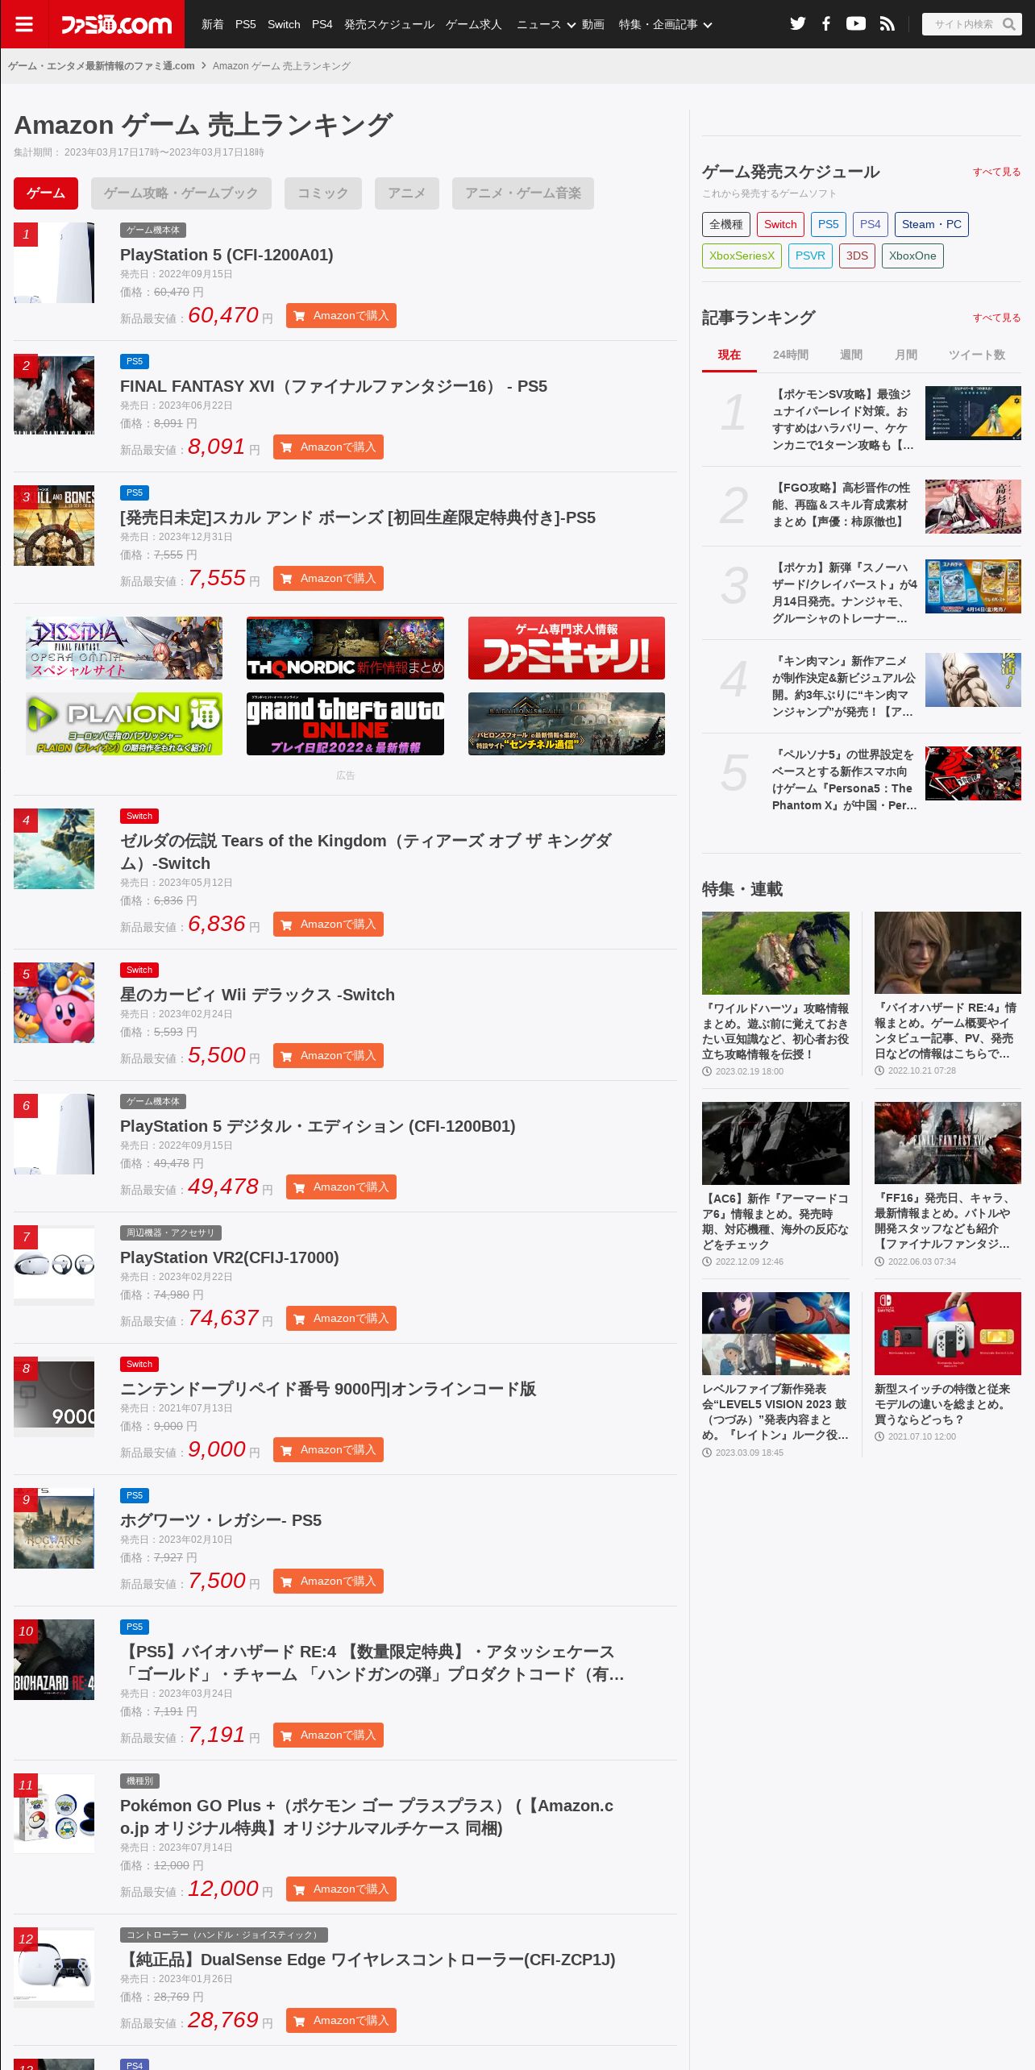Buy PlayStation 5 CFI-1200A01 on Amazon
Image resolution: width=1035 pixels, height=2070 pixels.
pyautogui.click(x=341, y=316)
